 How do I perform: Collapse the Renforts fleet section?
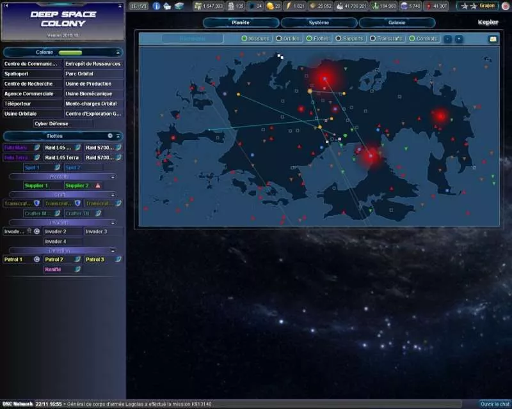pyautogui.click(x=113, y=176)
